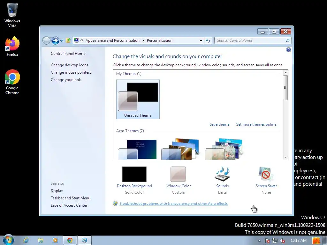The height and width of the screenshot is (245, 327).
Task: Click the Control Panel taskbar button
Action: coord(84,240)
